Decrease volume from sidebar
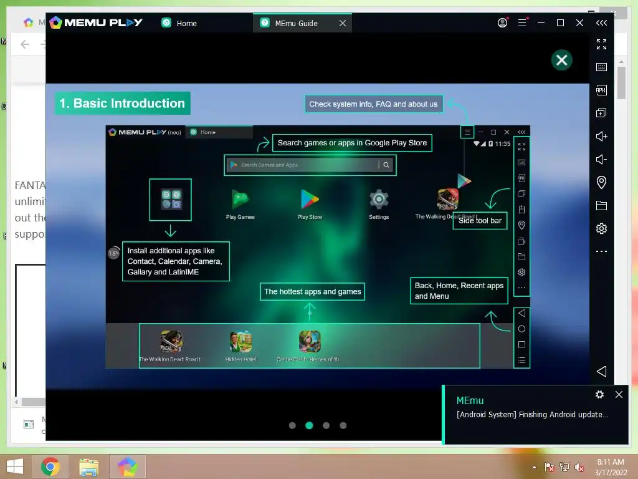 point(601,159)
